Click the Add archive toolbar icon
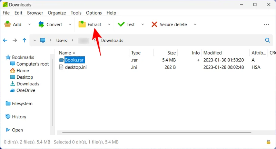Viewport: 276px width, 149px height. (x=7, y=24)
